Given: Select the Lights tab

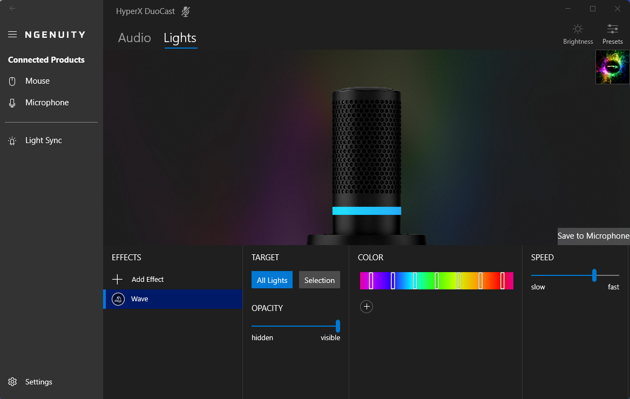Looking at the screenshot, I should pyautogui.click(x=180, y=38).
